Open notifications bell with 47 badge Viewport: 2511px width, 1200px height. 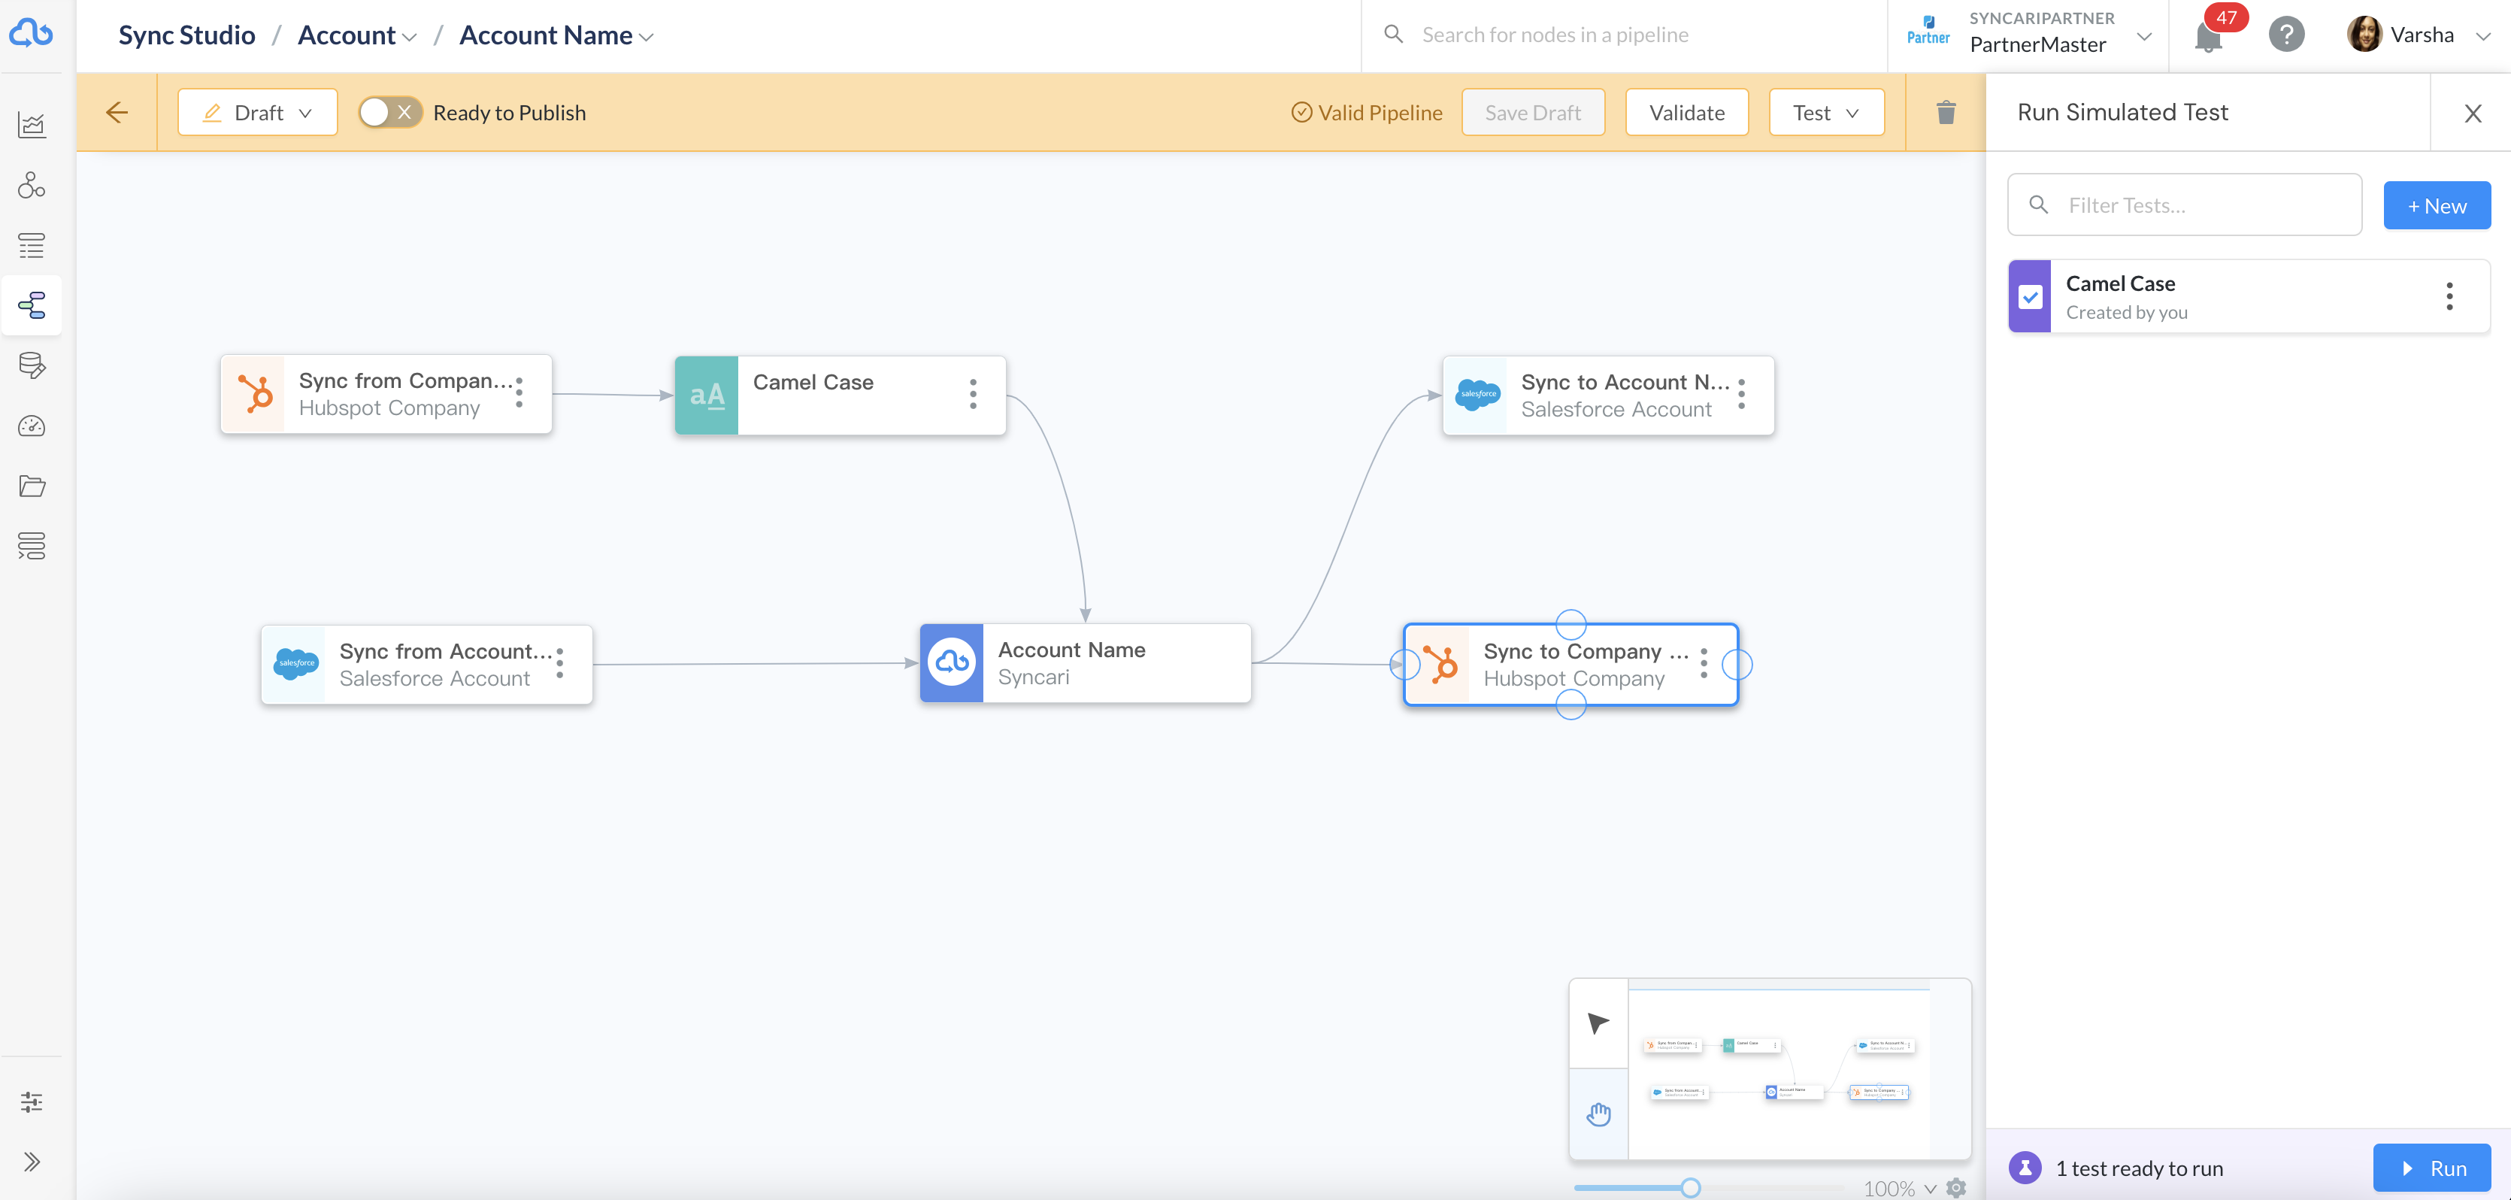(2208, 36)
